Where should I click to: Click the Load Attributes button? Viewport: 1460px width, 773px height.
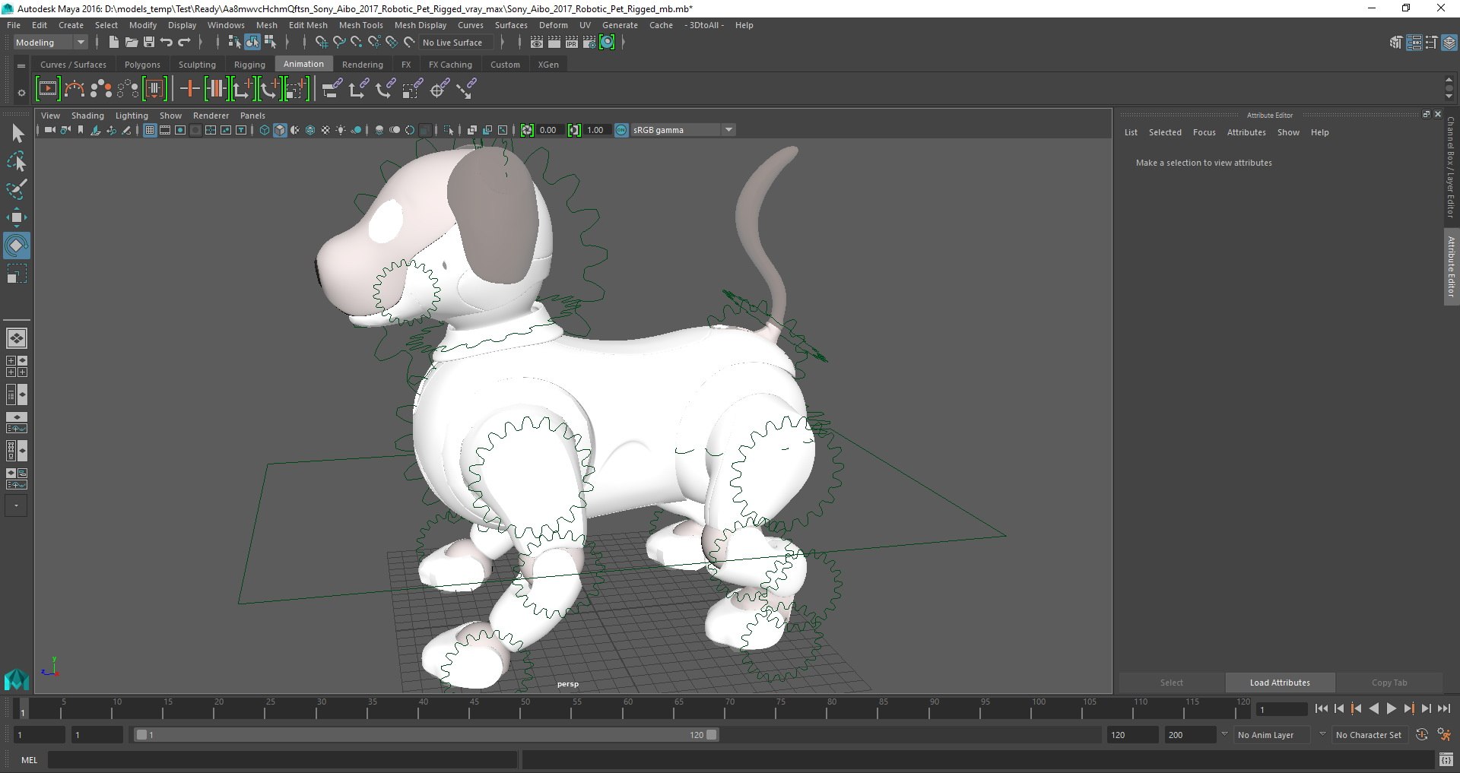point(1280,683)
